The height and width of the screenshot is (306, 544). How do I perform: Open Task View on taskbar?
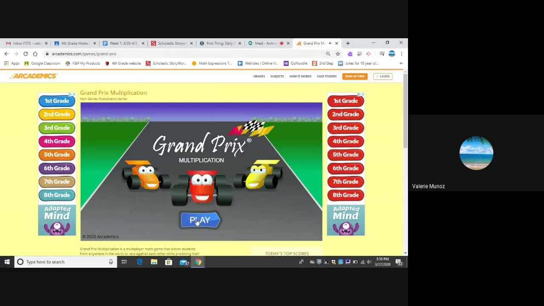point(124,262)
